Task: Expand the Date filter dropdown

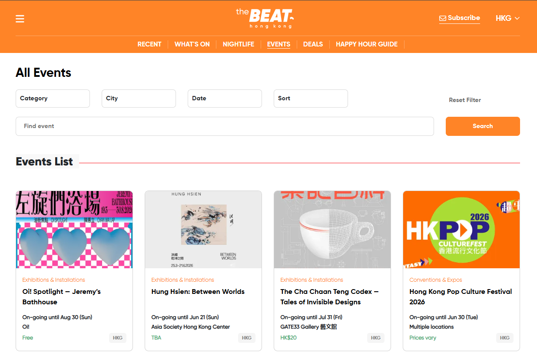Action: pyautogui.click(x=225, y=99)
